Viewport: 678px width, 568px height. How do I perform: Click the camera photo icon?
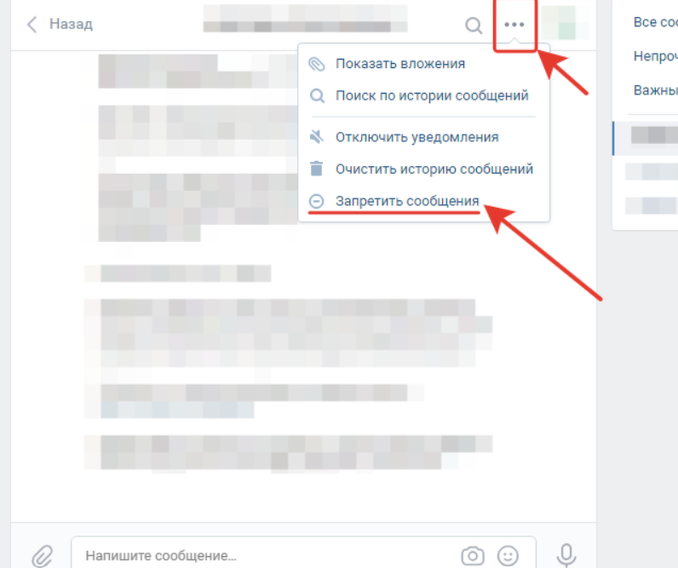(473, 556)
